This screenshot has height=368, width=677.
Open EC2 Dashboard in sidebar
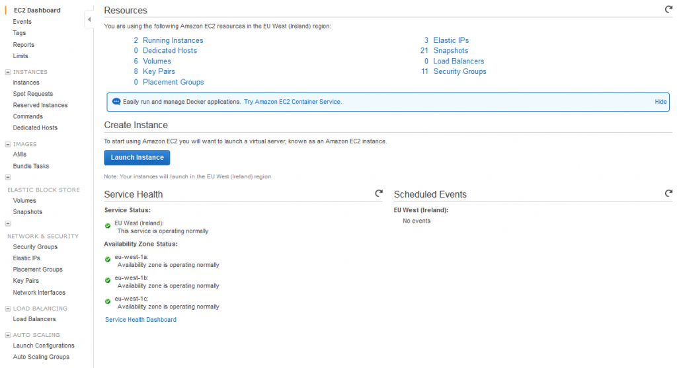point(37,11)
